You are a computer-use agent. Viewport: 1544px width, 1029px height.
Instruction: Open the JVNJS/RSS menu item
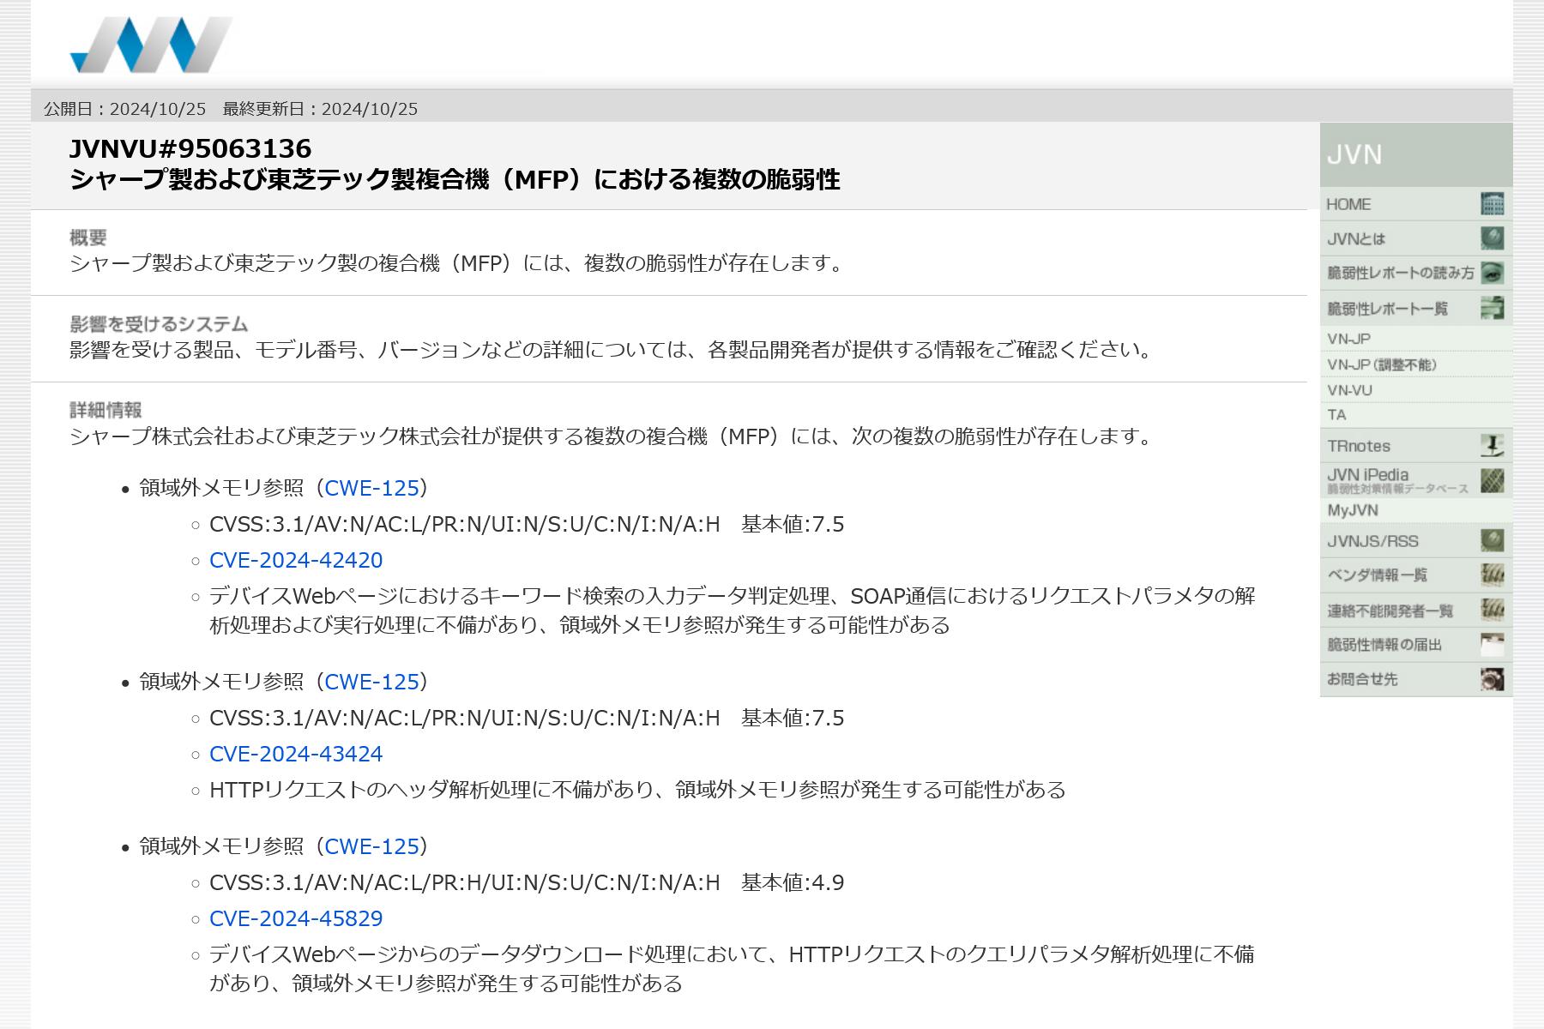click(1416, 541)
